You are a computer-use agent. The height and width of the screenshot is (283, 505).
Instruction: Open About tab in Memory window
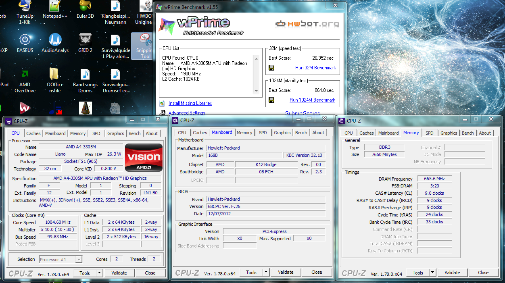pos(485,133)
